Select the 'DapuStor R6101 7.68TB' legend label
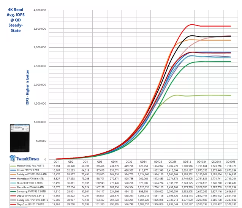 30,204
